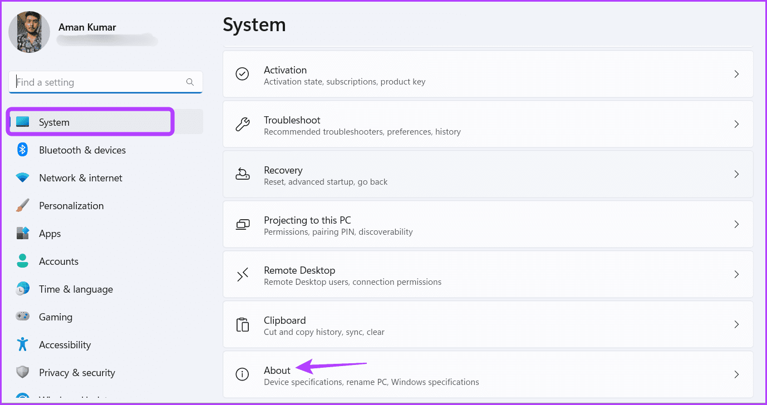
Task: Click the Network wifi icon in sidebar
Action: coord(23,178)
